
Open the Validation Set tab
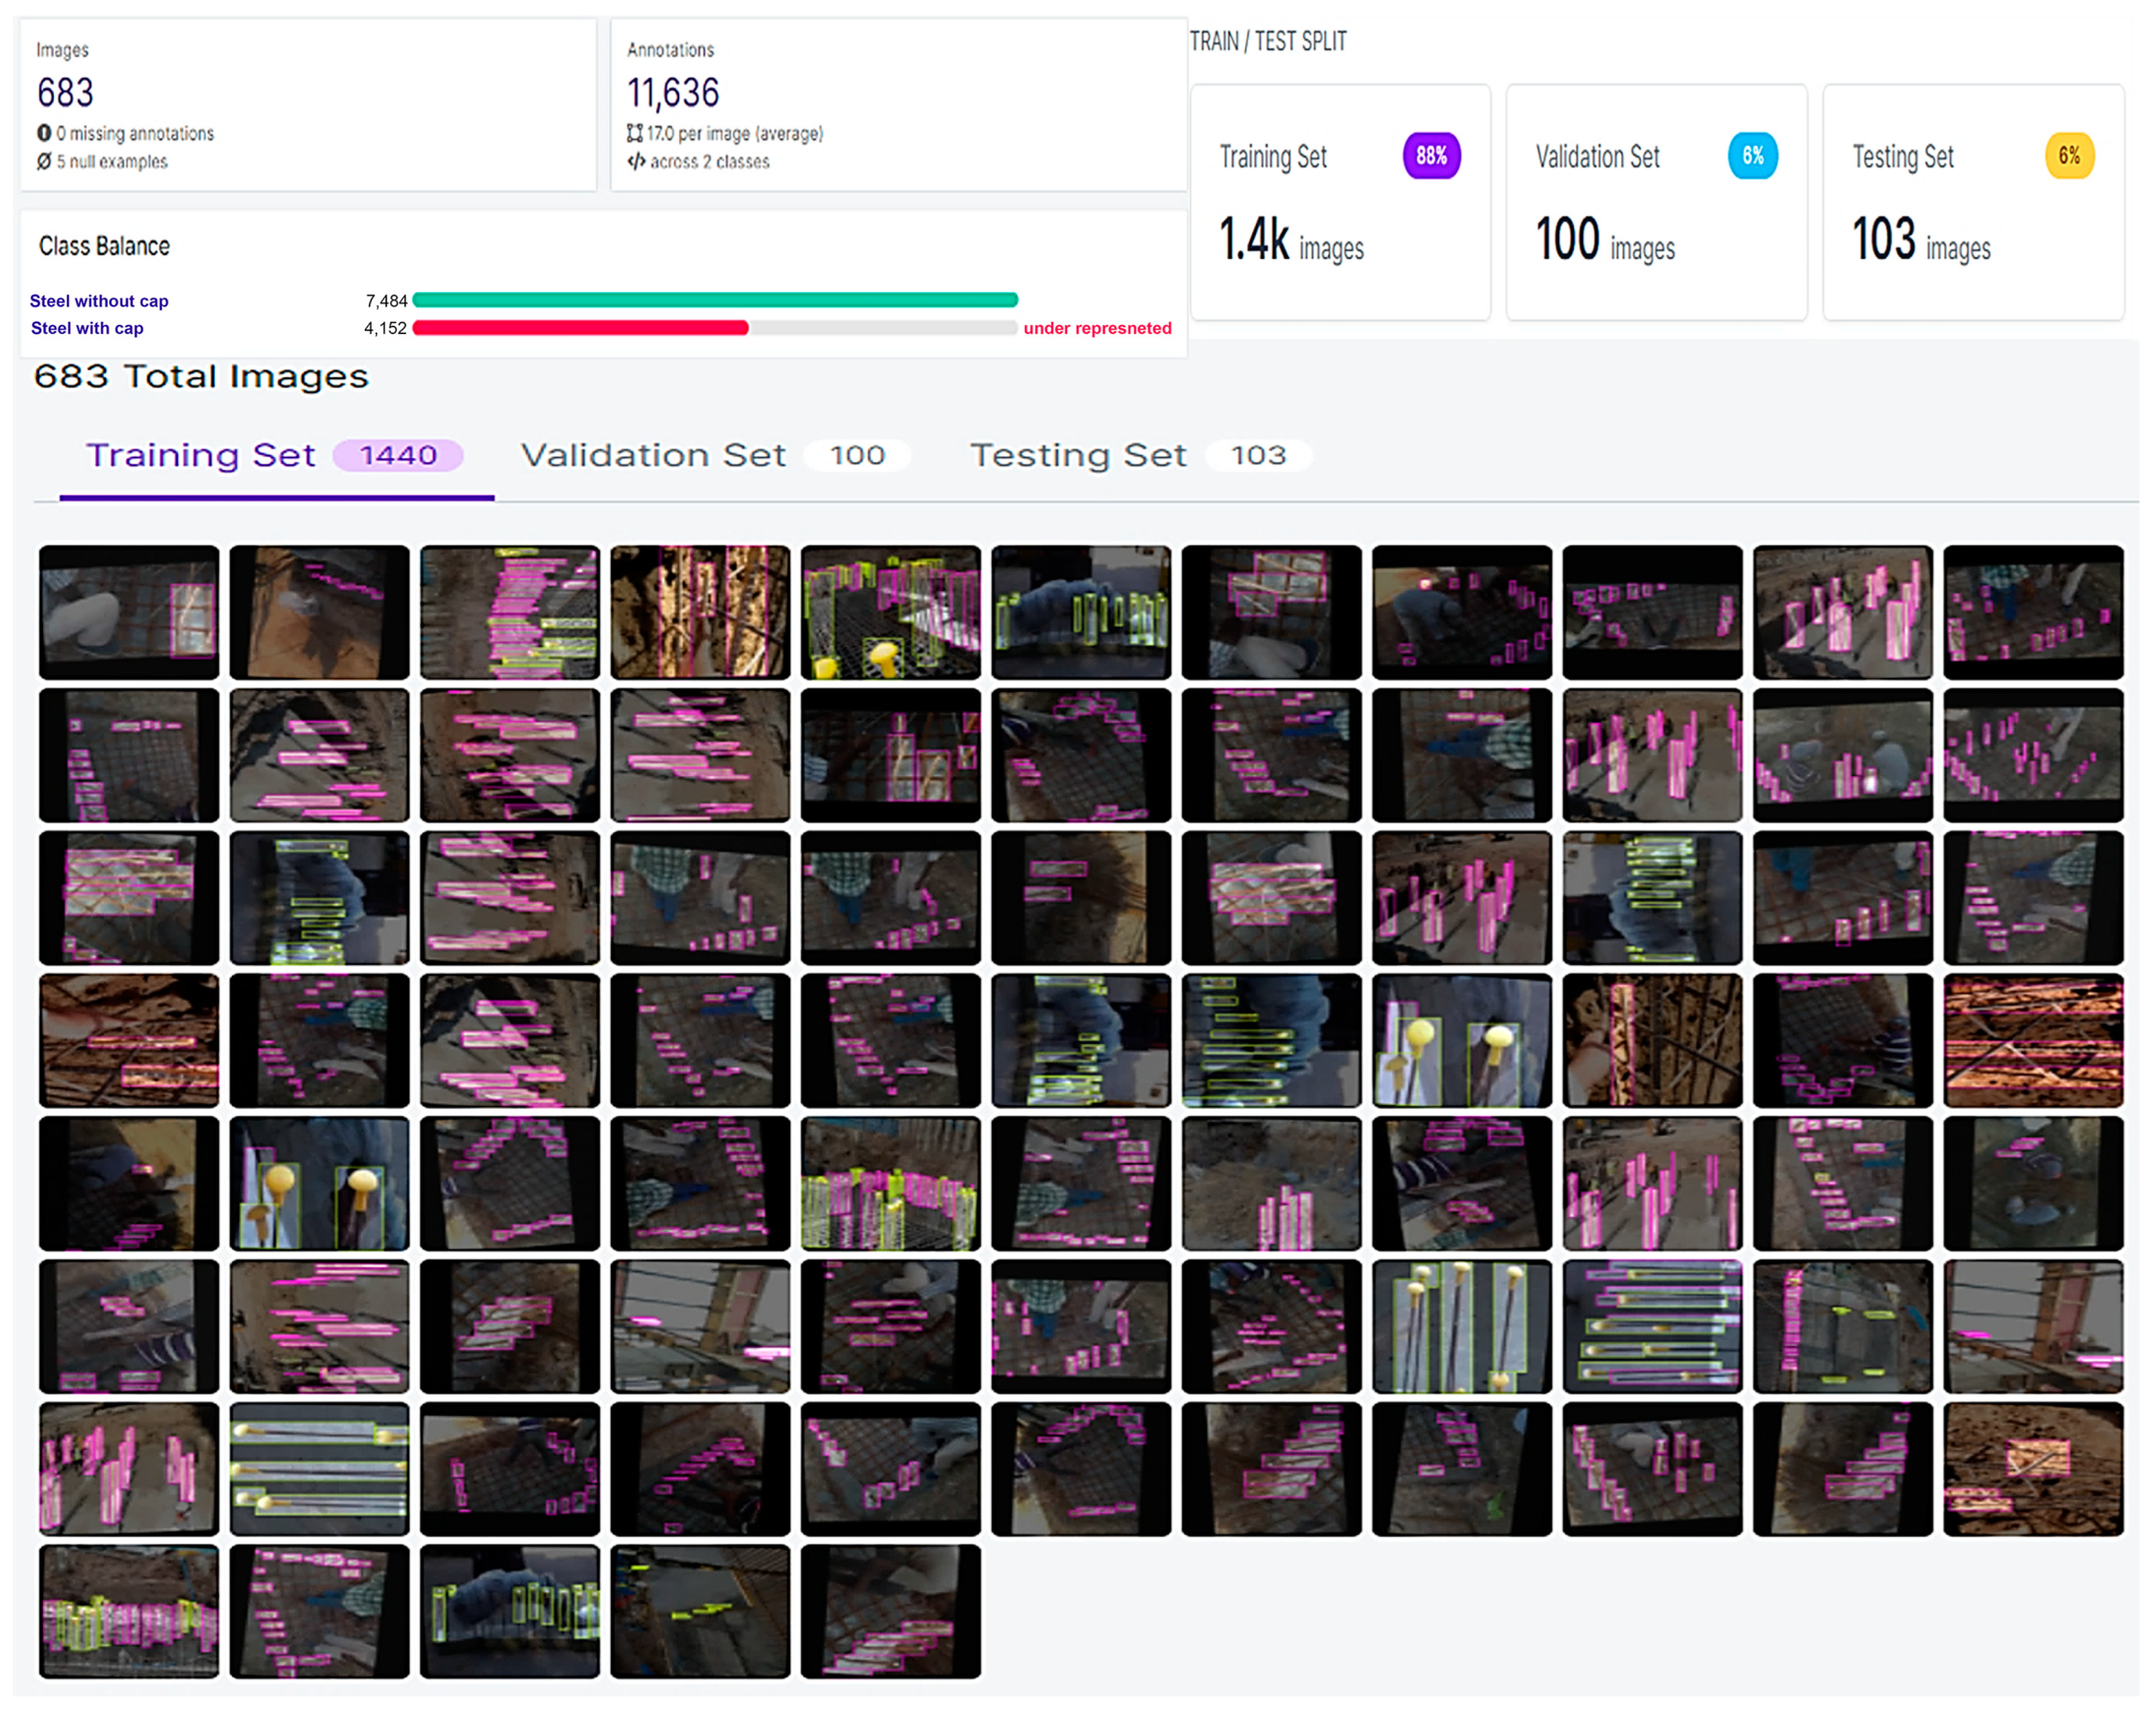point(653,456)
